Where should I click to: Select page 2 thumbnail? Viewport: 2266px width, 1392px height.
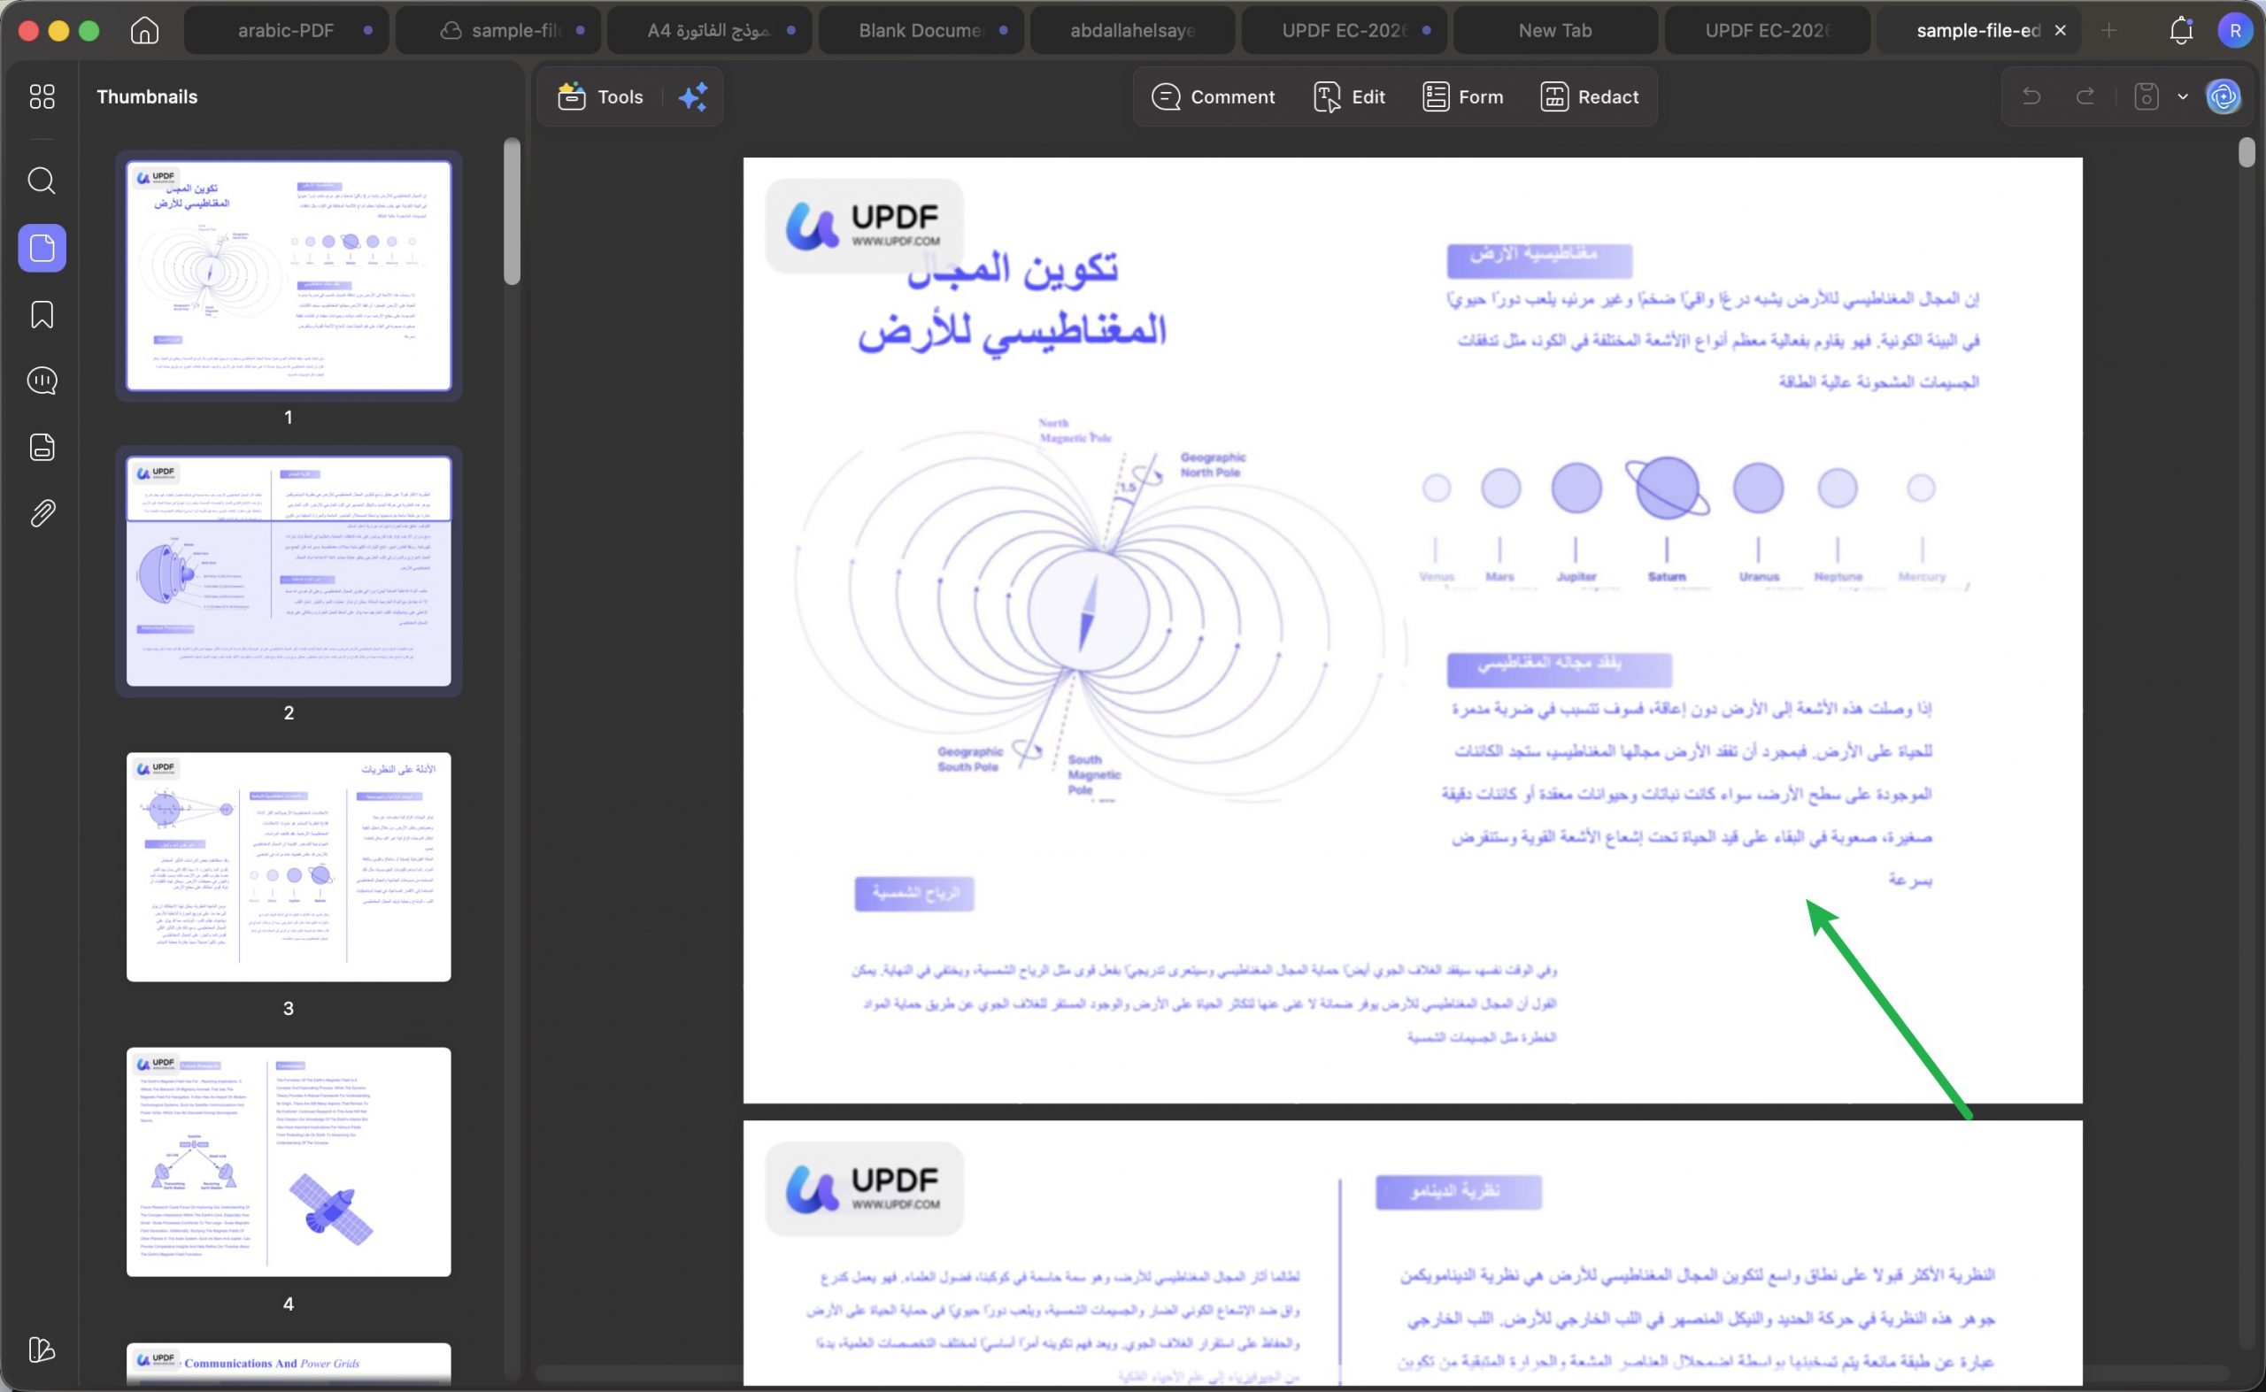click(x=289, y=571)
